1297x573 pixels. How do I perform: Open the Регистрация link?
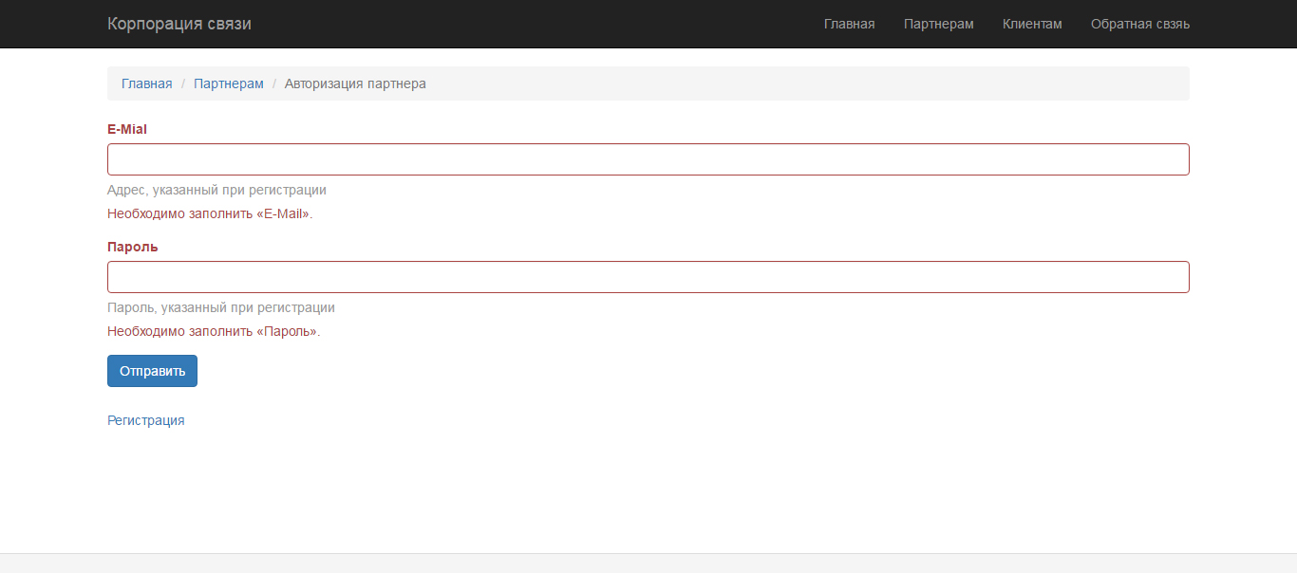[x=146, y=420]
